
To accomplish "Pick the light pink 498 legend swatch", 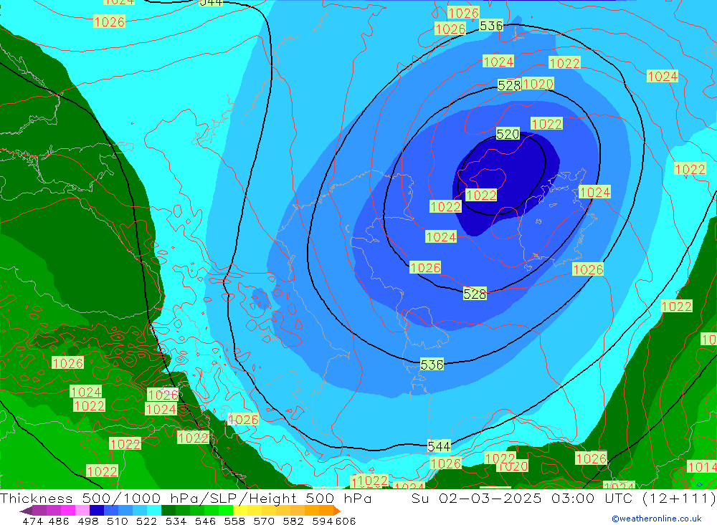I will [82, 511].
